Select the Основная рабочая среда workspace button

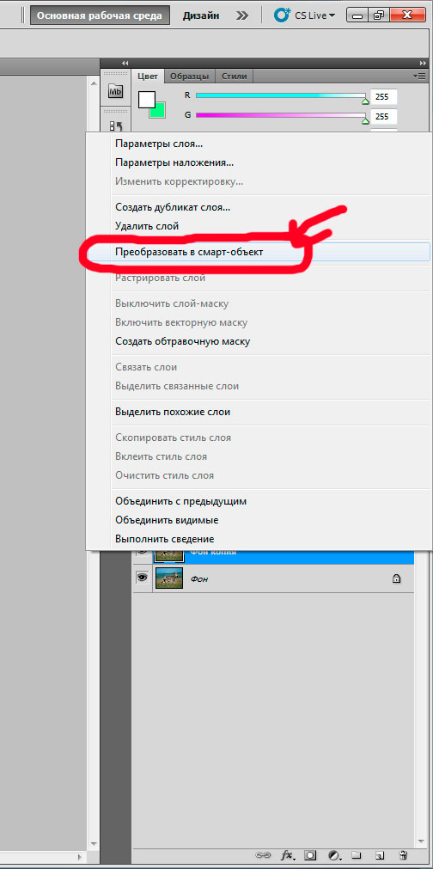[100, 15]
